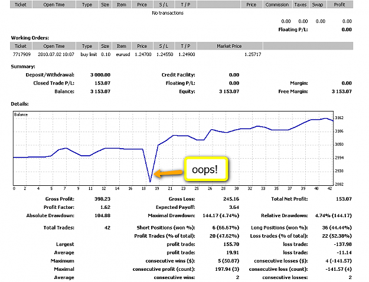Click the Short Positions (won %) label
Viewport: 369px width, 282px height.
166,228
